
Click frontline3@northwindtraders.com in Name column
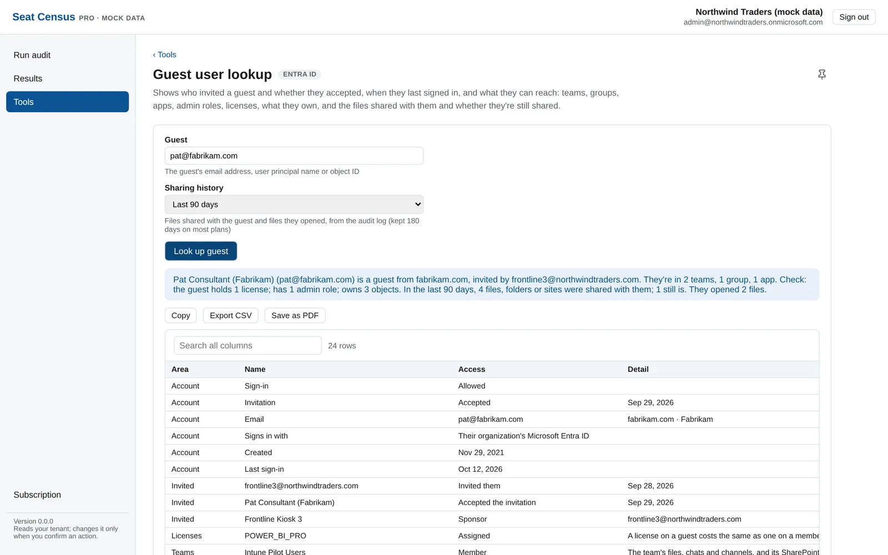(301, 486)
